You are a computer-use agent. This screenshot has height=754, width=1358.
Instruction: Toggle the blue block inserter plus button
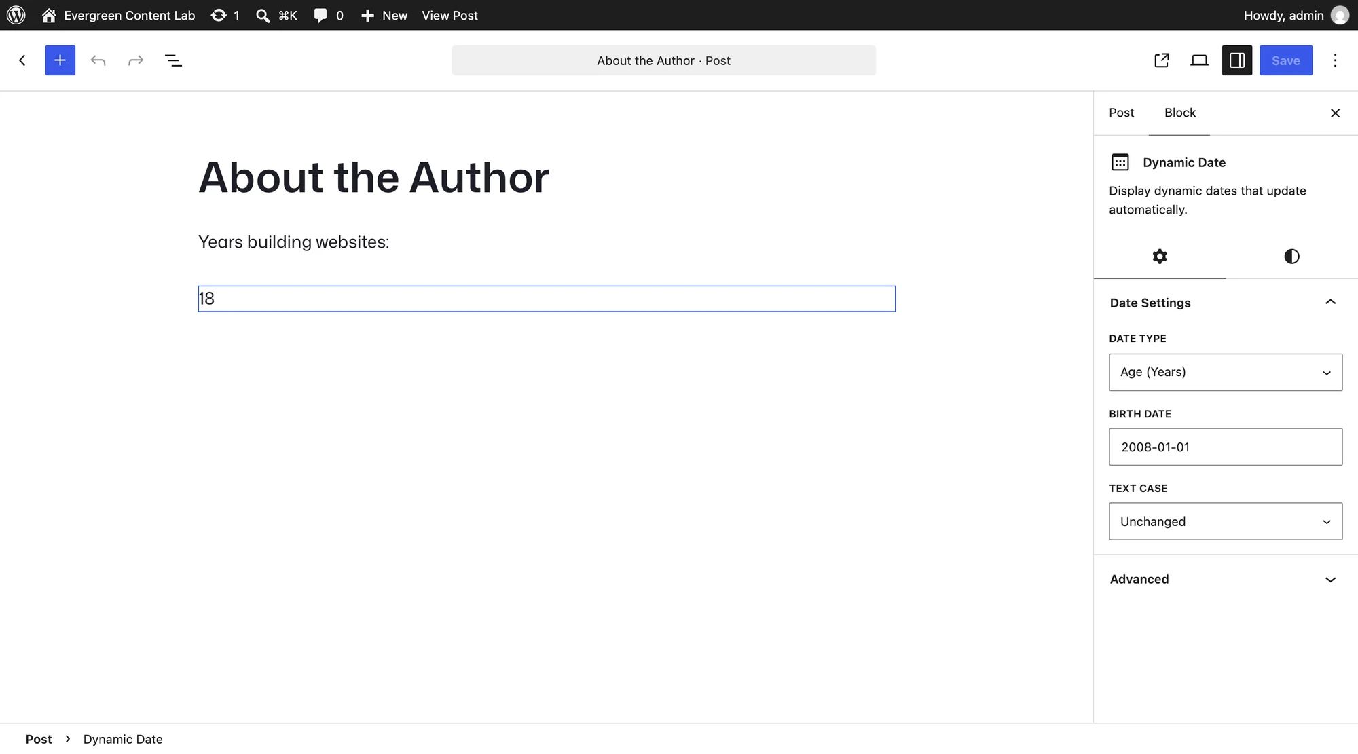tap(60, 60)
